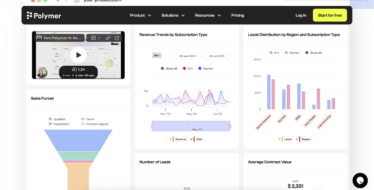Click the Log in link

(301, 16)
